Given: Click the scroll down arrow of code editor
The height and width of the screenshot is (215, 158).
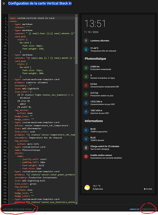Looking at the screenshot, I should click(76, 203).
